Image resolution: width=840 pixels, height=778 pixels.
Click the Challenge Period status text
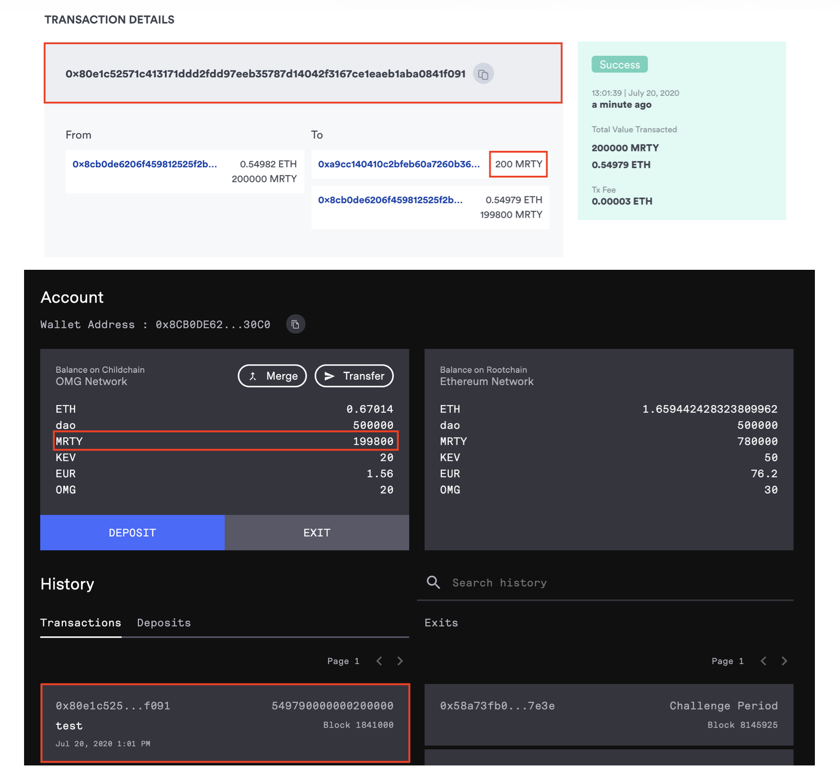tap(723, 706)
